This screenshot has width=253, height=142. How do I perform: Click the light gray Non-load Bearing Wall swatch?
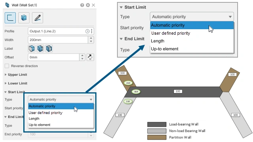[x=157, y=131]
